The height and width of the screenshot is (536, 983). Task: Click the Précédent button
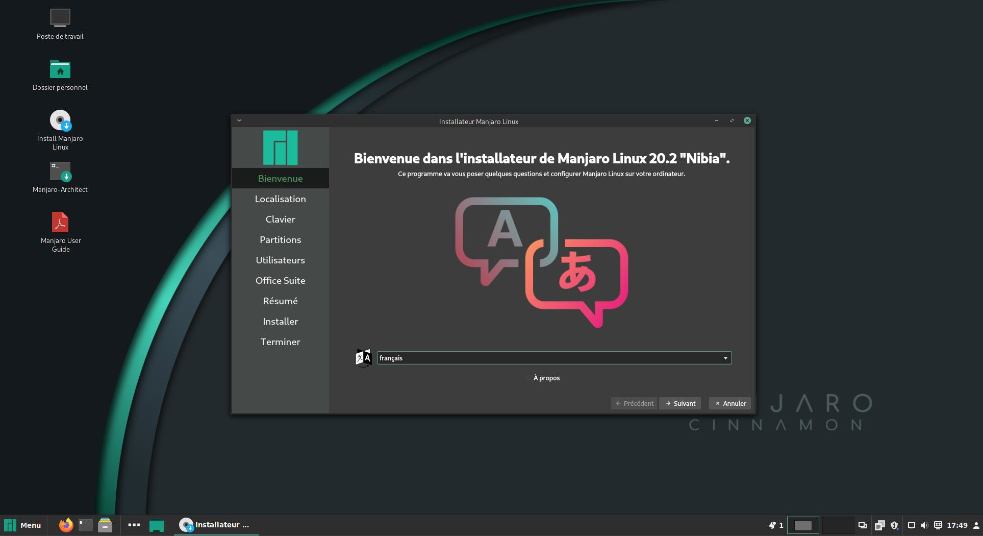pyautogui.click(x=634, y=403)
